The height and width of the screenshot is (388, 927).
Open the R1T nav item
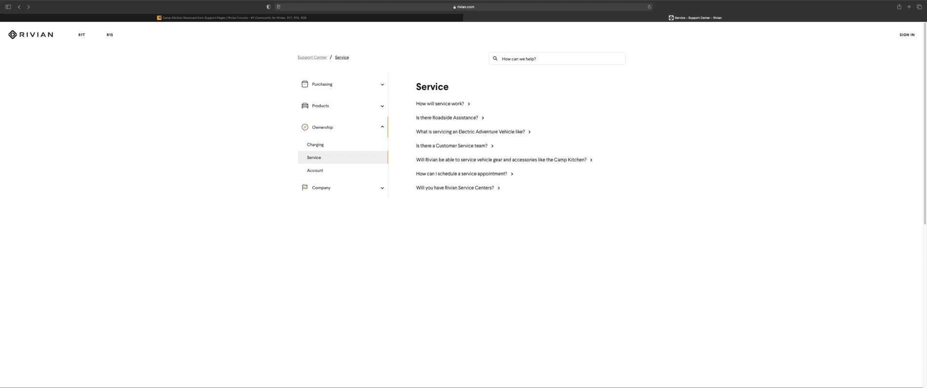coord(81,35)
